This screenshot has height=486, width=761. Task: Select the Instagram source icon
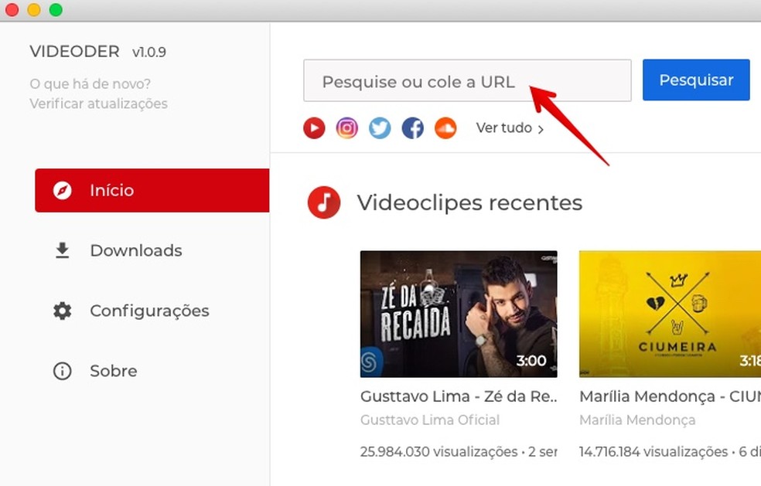[x=346, y=128]
